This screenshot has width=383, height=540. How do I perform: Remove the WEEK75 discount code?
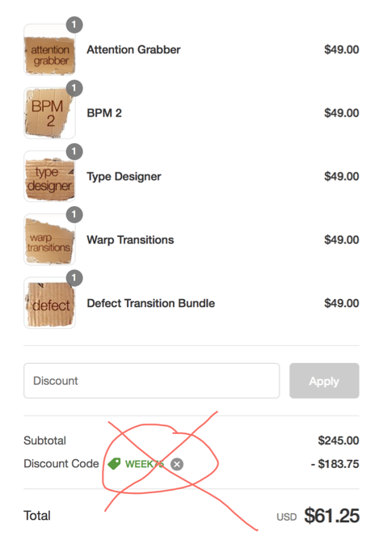click(177, 464)
